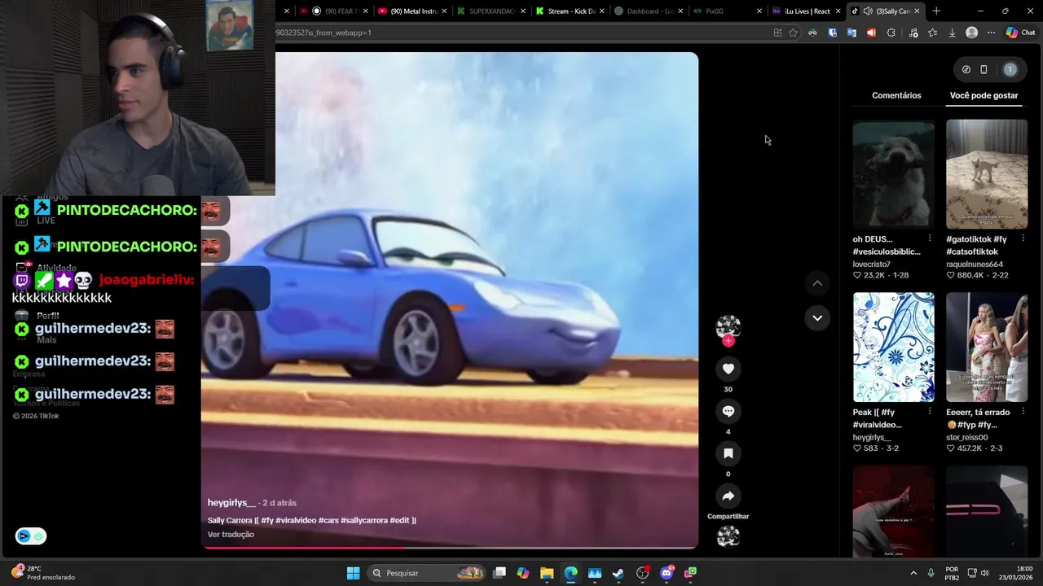Click the browser address bar URL
The image size is (1043, 586).
521,33
